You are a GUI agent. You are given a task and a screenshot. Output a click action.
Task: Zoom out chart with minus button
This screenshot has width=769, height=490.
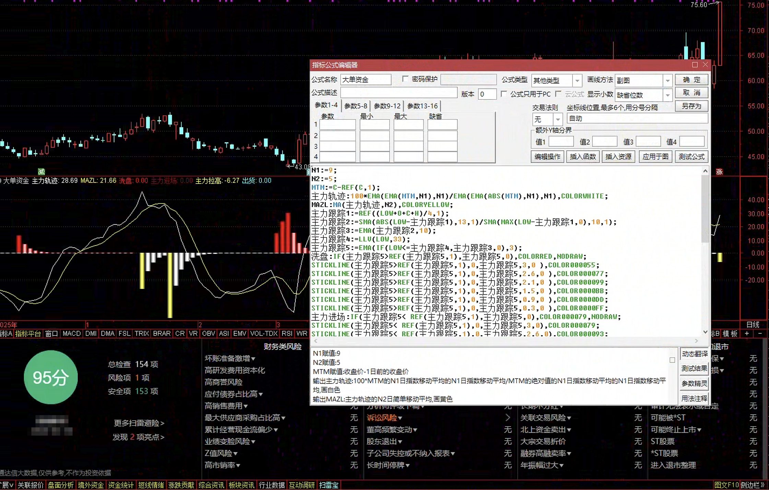coord(760,333)
